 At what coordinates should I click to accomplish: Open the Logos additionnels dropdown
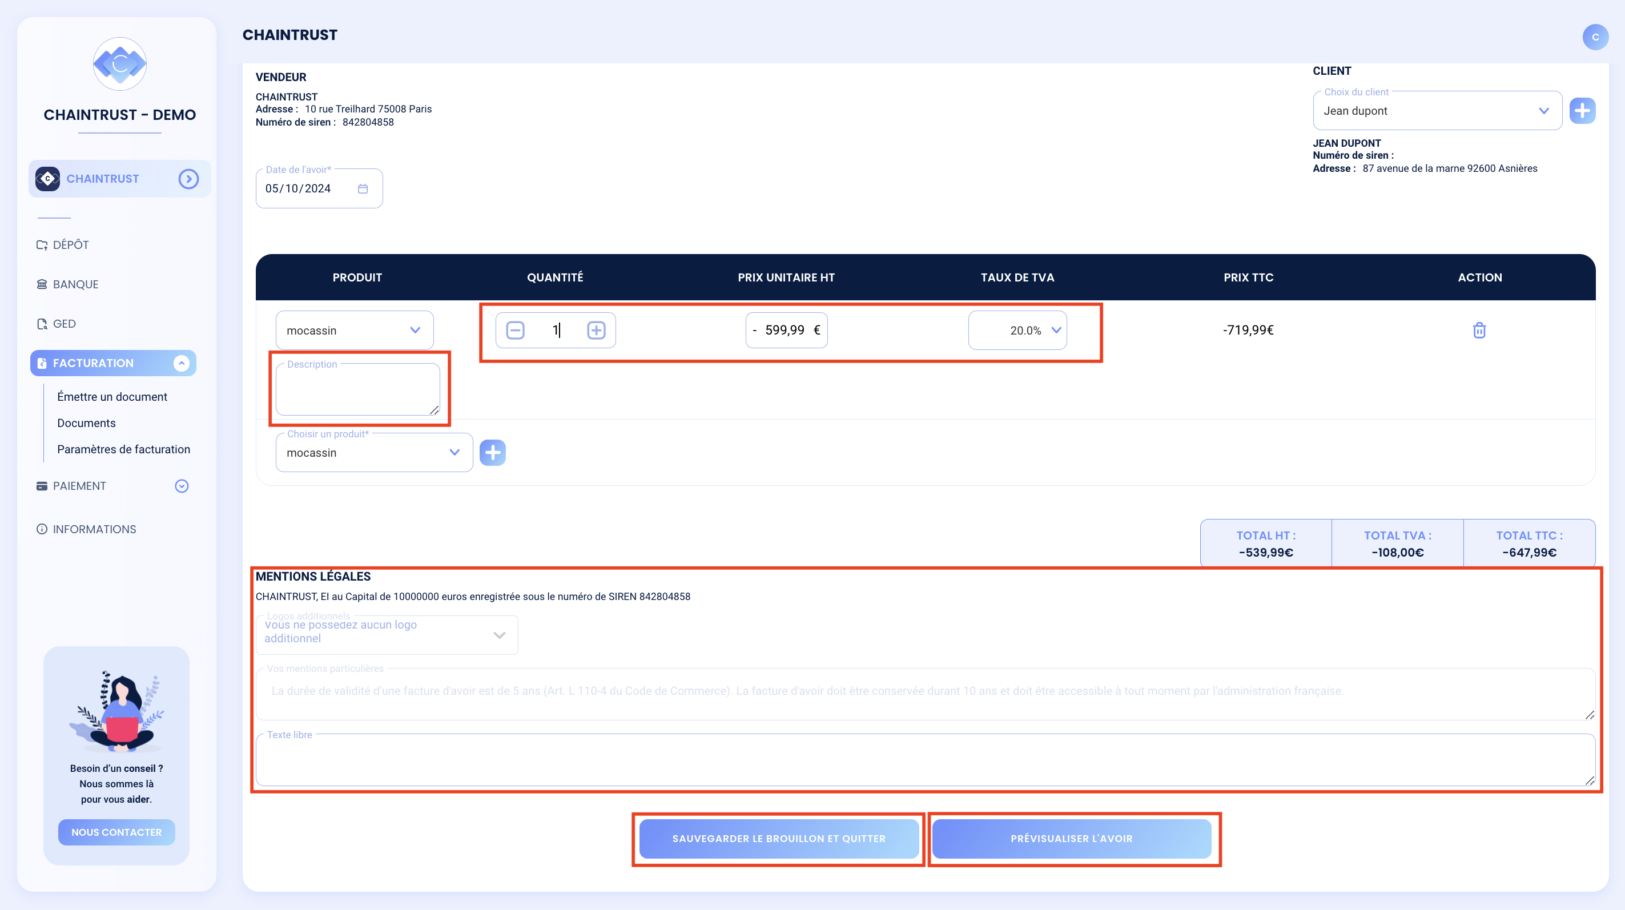point(387,634)
